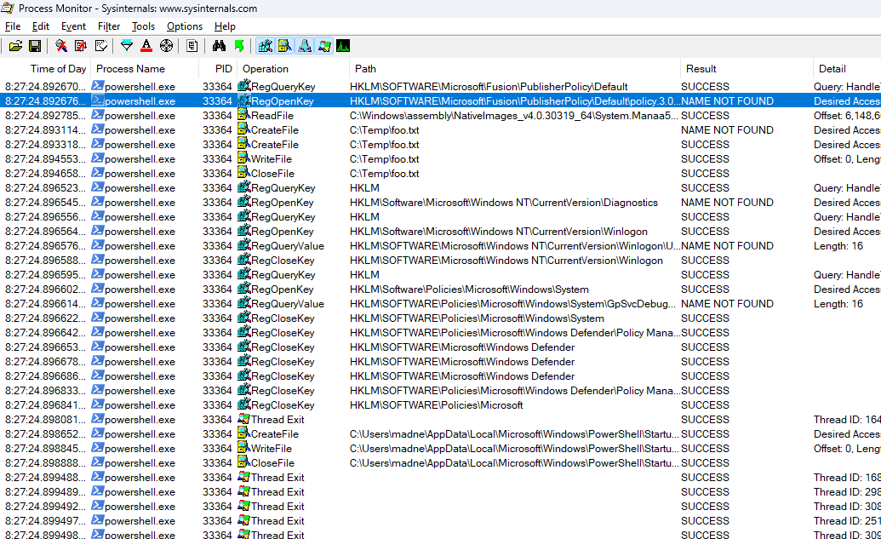Viewport: 881px width, 539px height.
Task: Clear the event display with the eraser icon
Action: click(x=101, y=46)
